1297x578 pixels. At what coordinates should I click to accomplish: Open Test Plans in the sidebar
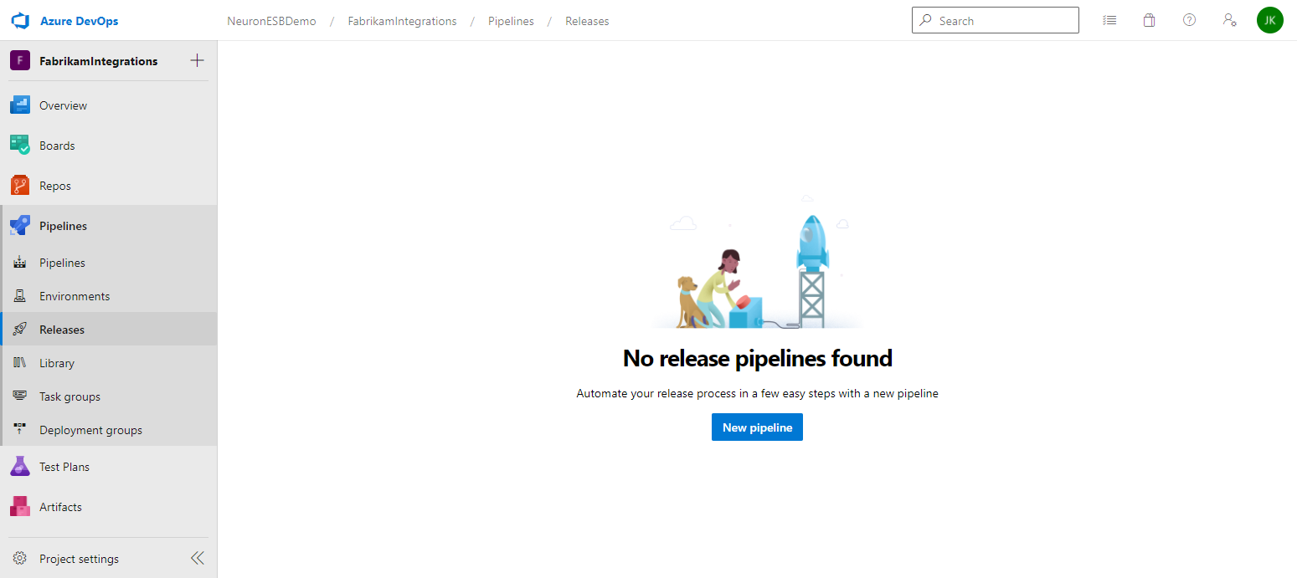pyautogui.click(x=109, y=467)
